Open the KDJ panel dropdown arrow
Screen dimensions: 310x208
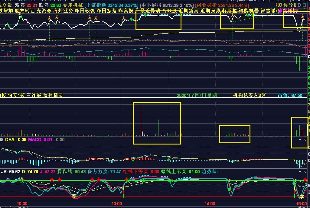click(x=300, y=172)
